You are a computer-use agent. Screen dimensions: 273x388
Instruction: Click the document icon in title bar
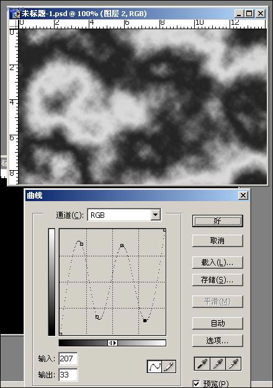16,14
